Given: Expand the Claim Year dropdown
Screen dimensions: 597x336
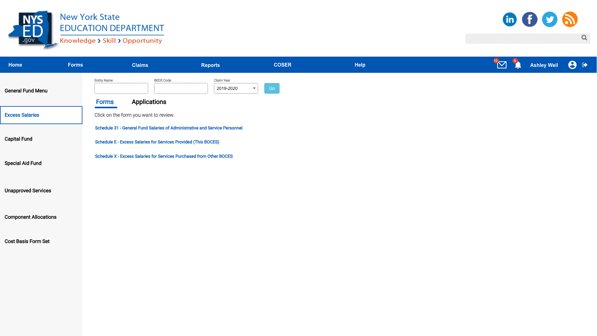Looking at the screenshot, I should 236,88.
